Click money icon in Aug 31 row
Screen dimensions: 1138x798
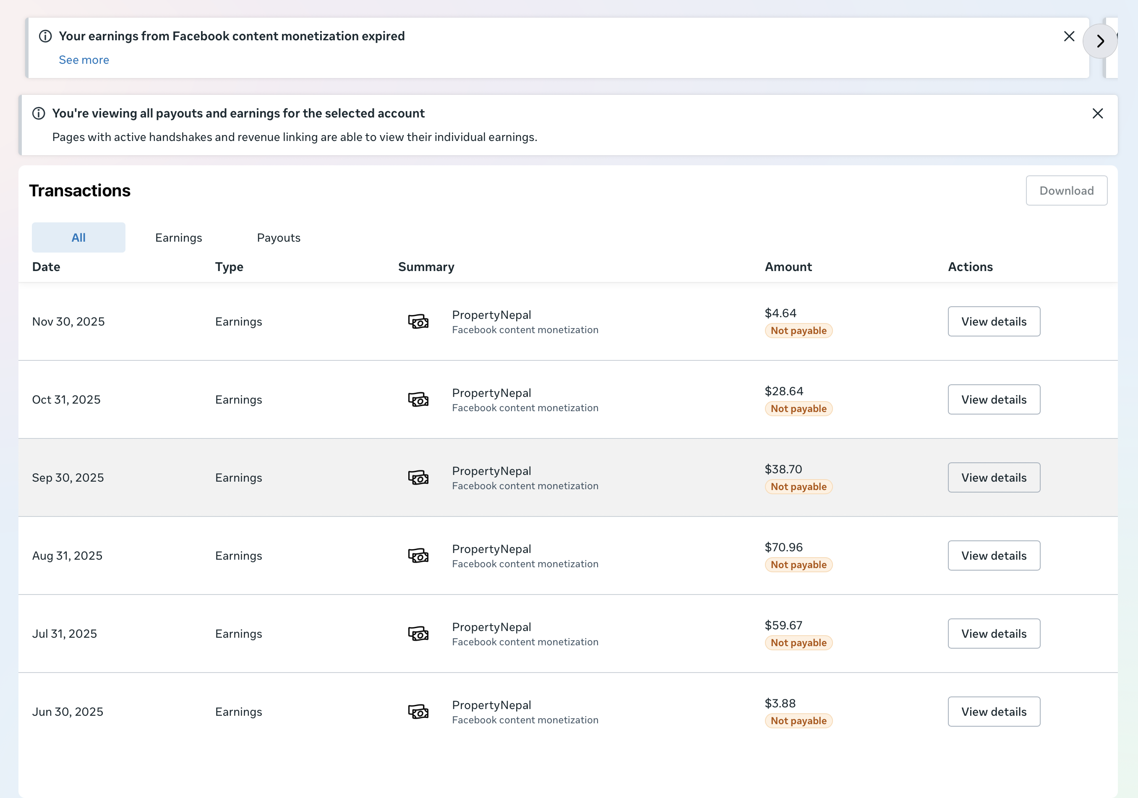click(x=418, y=555)
